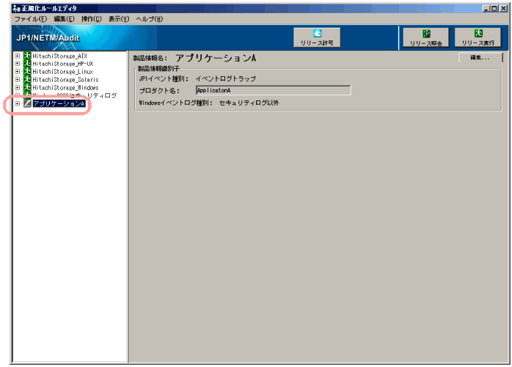
Task: Expand the HitachiStorage_Solaris tree node
Action: [18, 80]
